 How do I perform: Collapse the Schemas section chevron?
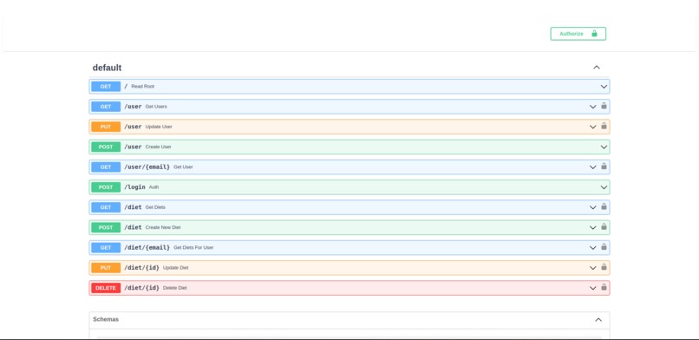598,320
